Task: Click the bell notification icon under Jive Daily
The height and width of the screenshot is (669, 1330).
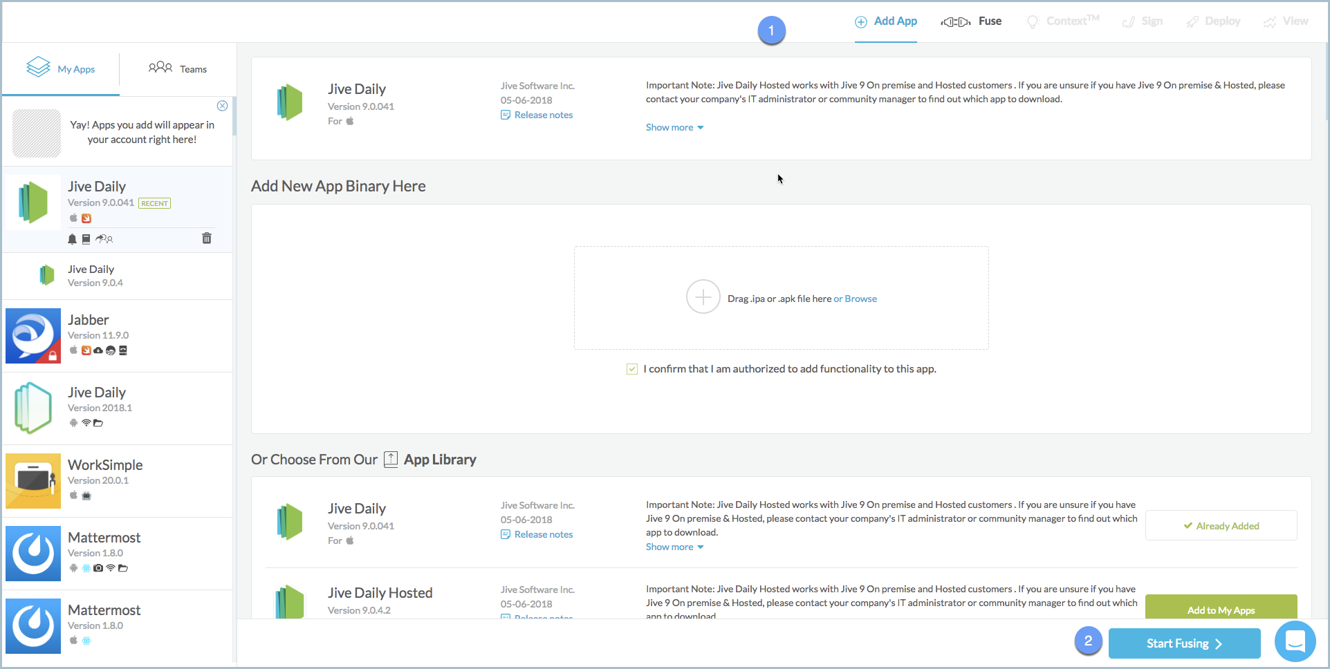Action: (72, 239)
